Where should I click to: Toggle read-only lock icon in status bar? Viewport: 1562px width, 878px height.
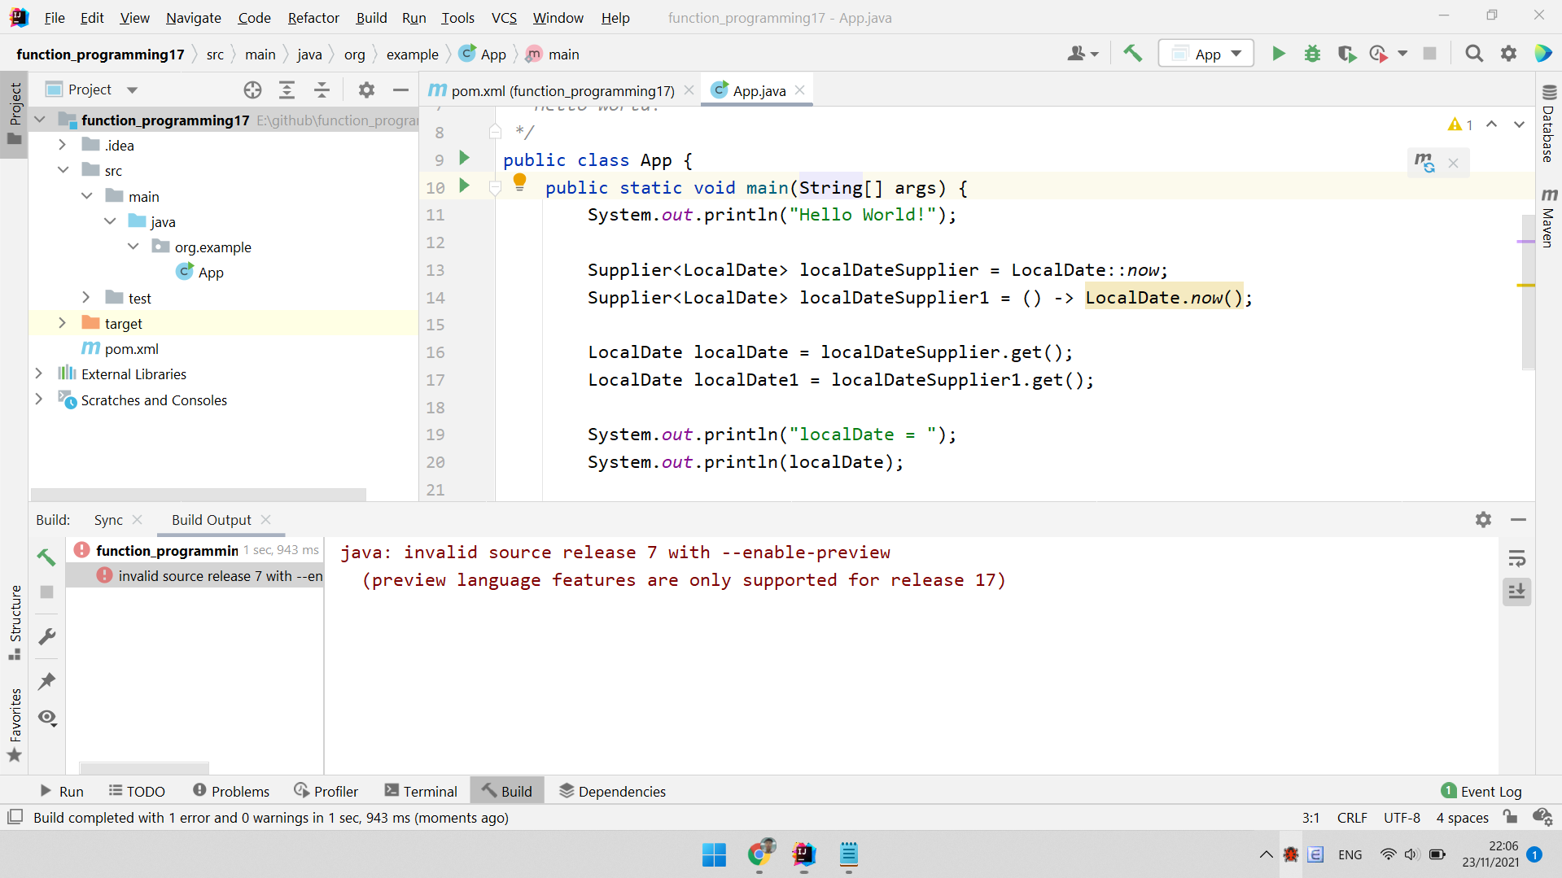(1511, 817)
